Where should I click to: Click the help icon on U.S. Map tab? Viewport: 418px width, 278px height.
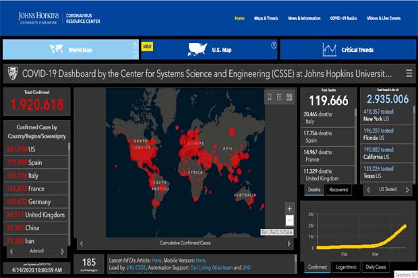pos(274,45)
